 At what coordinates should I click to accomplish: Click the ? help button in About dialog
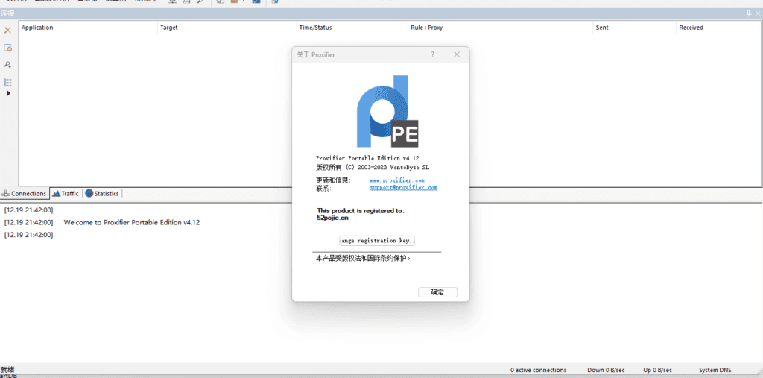click(x=433, y=54)
